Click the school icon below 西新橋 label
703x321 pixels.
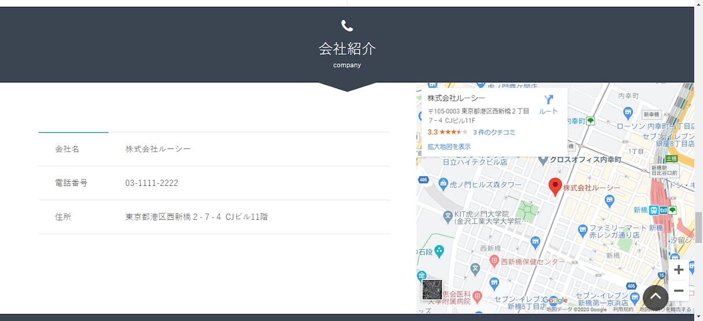475,268
